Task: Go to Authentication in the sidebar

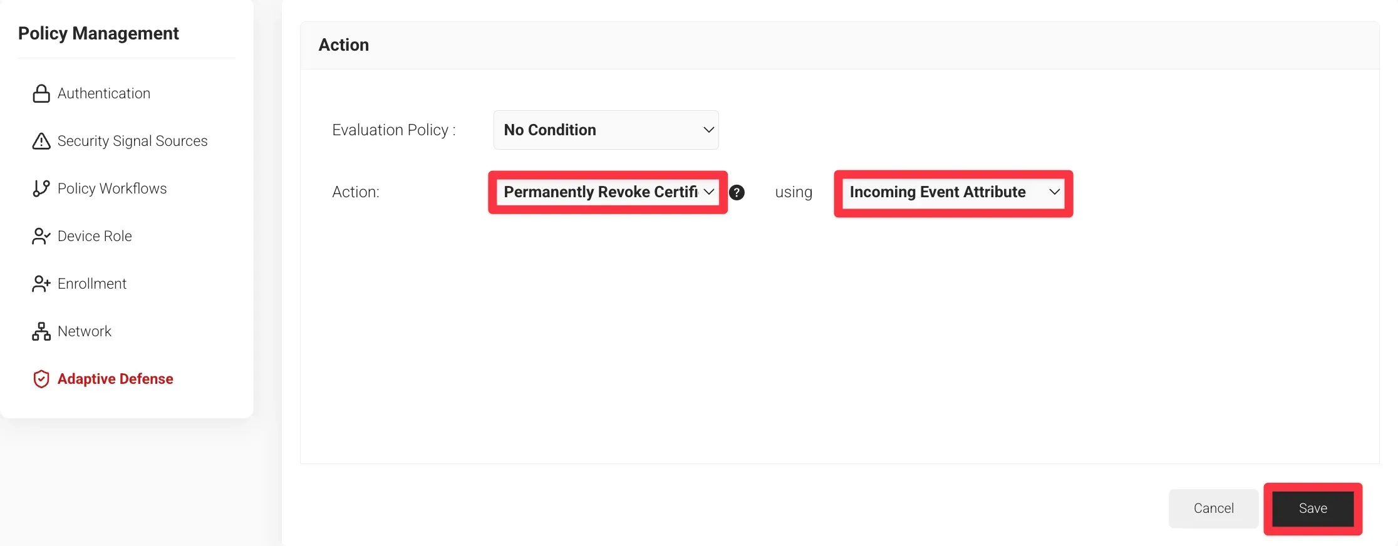Action: [104, 94]
